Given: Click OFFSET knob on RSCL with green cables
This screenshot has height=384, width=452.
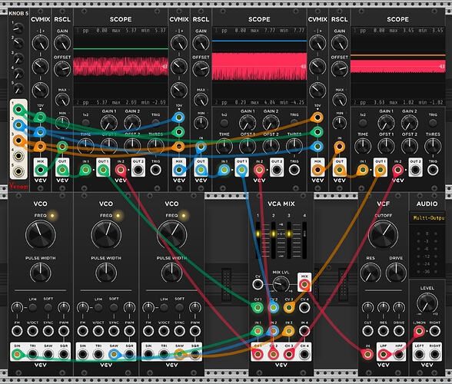Looking at the screenshot, I should [x=62, y=68].
